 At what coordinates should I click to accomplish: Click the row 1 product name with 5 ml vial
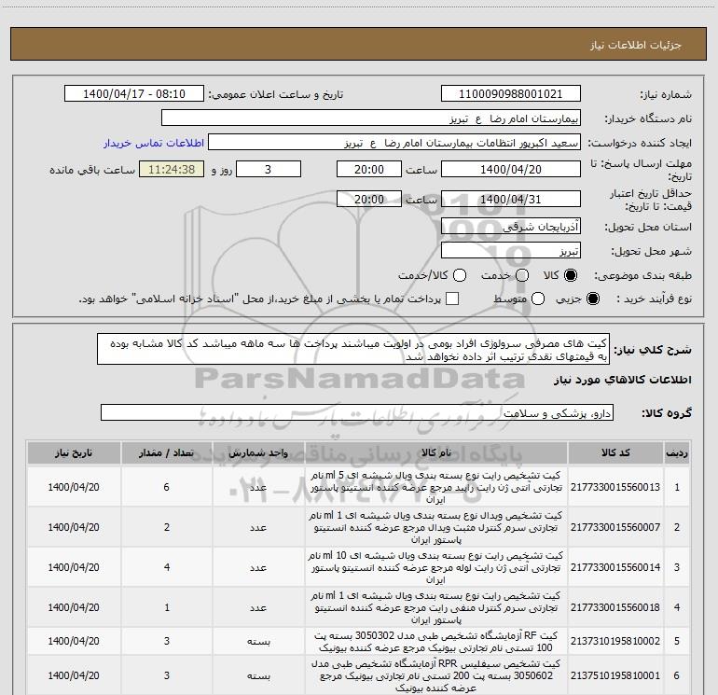436,487
